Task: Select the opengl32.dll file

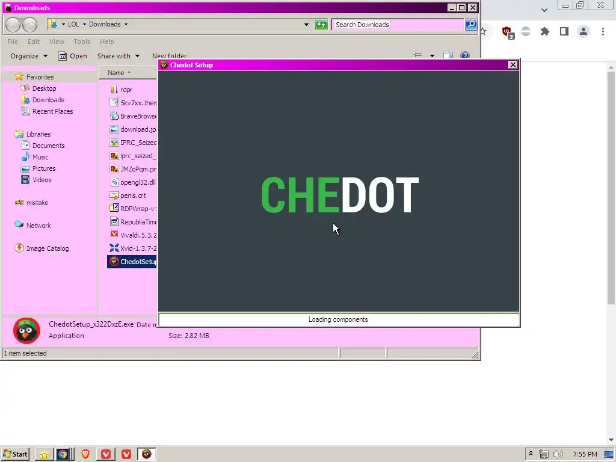Action: click(133, 182)
